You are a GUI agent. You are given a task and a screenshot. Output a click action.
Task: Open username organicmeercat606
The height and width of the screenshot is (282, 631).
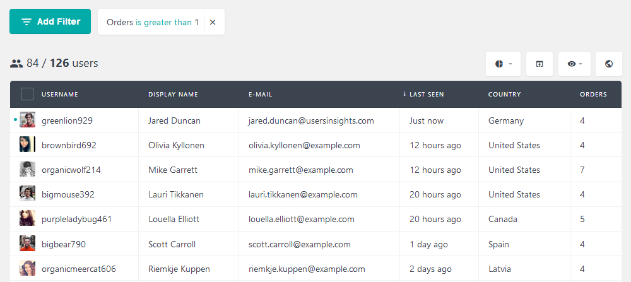(78, 269)
